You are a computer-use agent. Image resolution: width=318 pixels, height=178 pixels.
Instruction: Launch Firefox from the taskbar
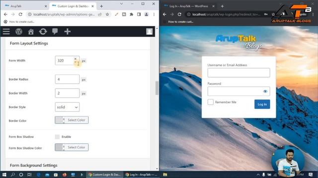[65, 175]
